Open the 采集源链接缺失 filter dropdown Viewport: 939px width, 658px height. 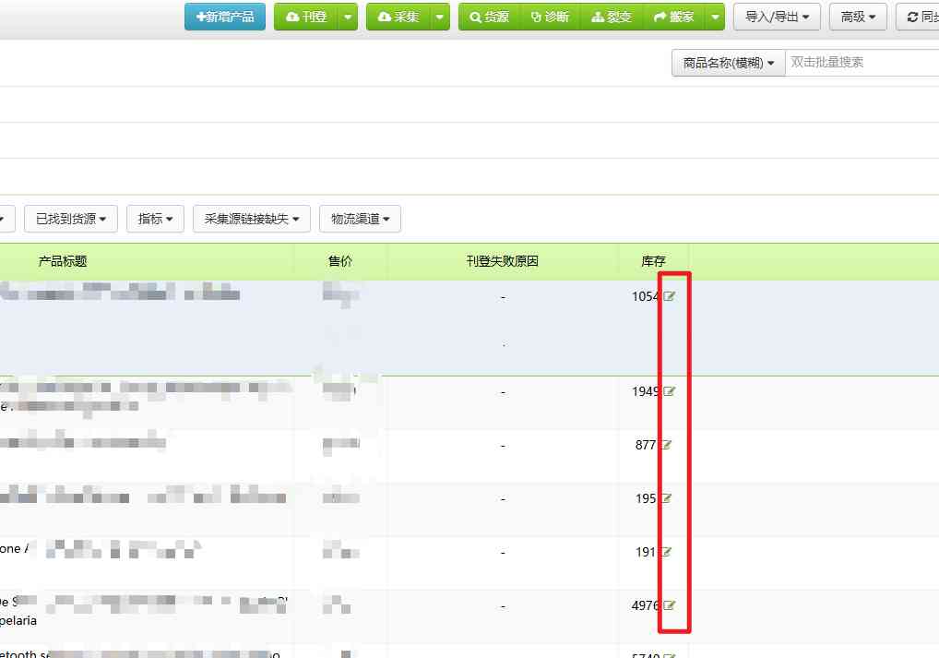pyautogui.click(x=252, y=219)
